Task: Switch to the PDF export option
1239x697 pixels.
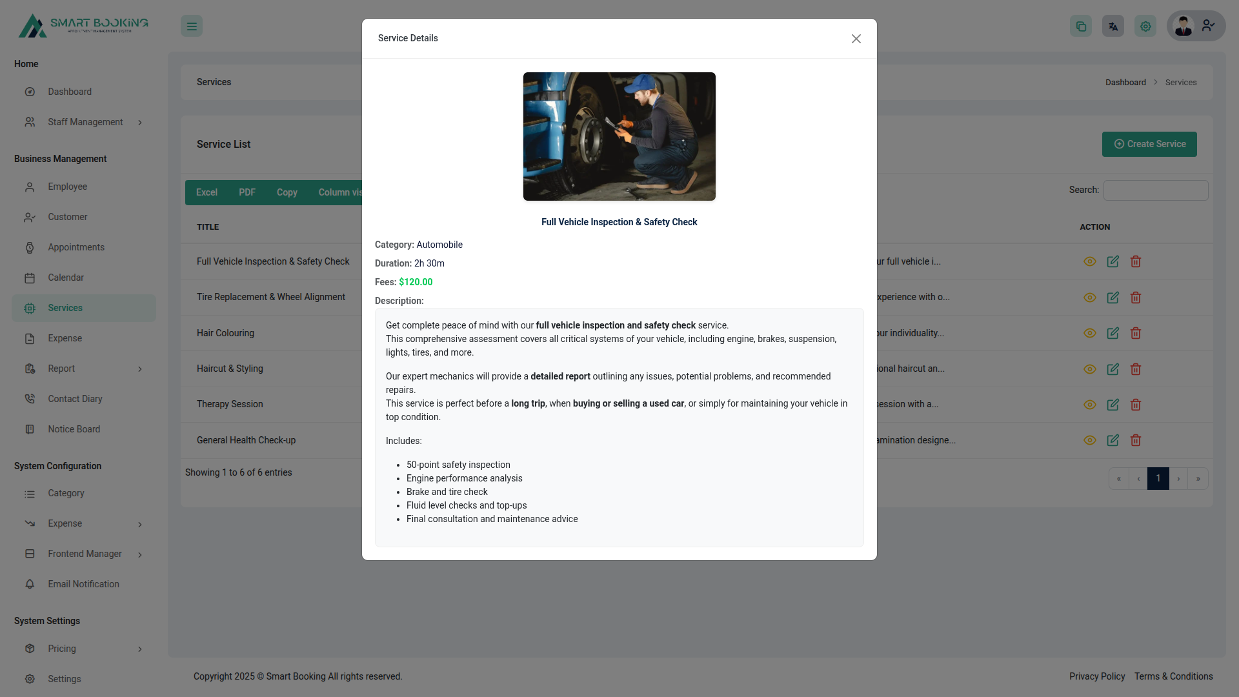Action: pos(247,192)
